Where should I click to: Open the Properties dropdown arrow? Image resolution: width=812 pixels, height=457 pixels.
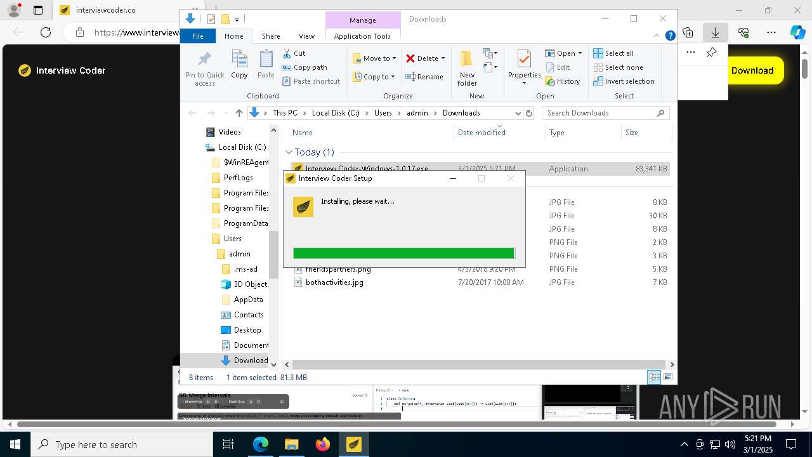click(x=524, y=83)
